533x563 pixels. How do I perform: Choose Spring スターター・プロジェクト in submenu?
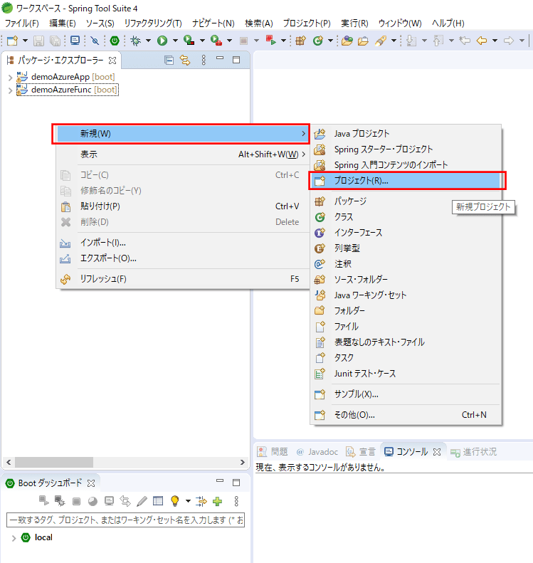pos(383,149)
